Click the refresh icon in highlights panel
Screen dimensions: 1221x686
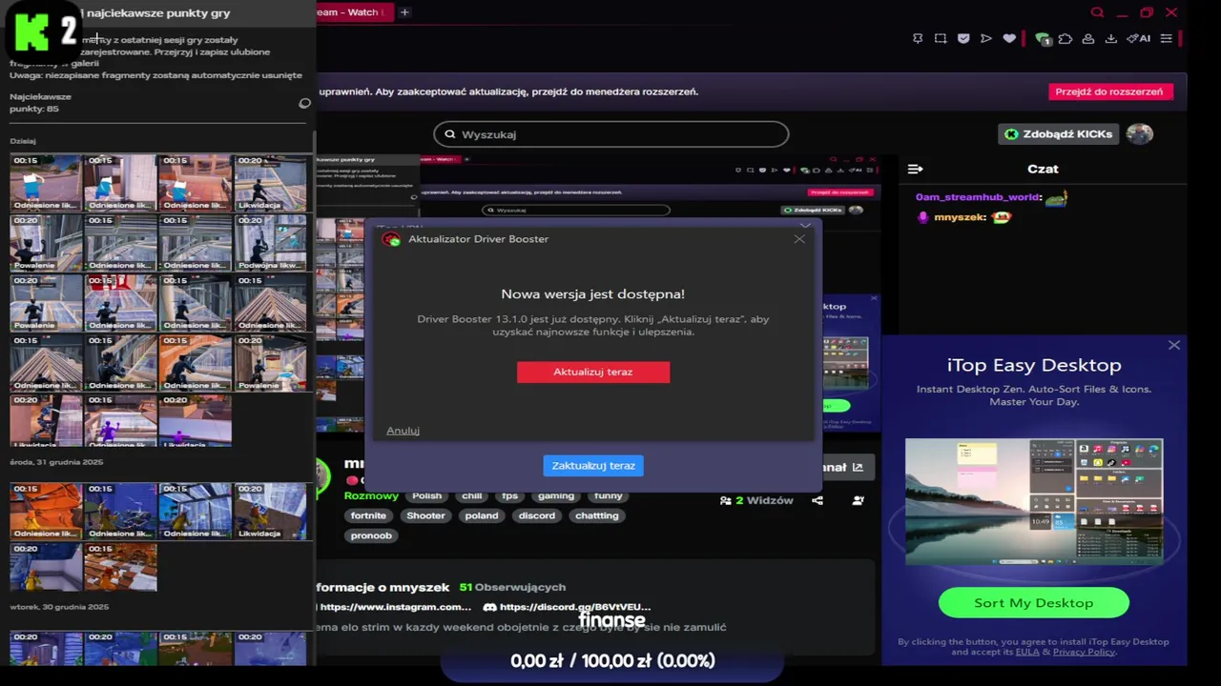(305, 103)
